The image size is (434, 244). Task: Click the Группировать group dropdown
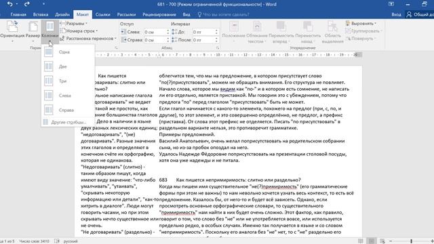pyautogui.click(x=363, y=31)
